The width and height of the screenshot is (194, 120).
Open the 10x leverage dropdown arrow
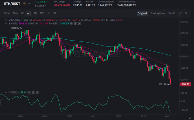click(x=29, y=4)
